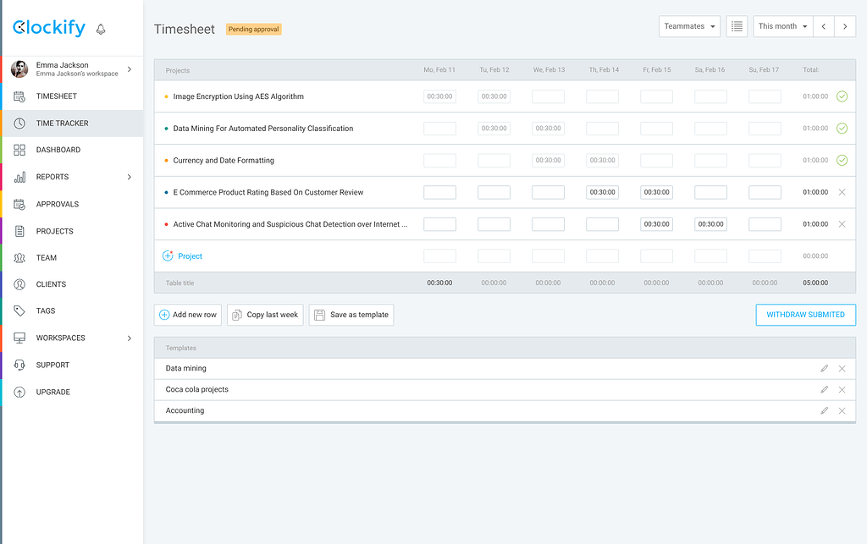This screenshot has height=544, width=867.
Task: Click the notification bell icon
Action: [x=101, y=29]
